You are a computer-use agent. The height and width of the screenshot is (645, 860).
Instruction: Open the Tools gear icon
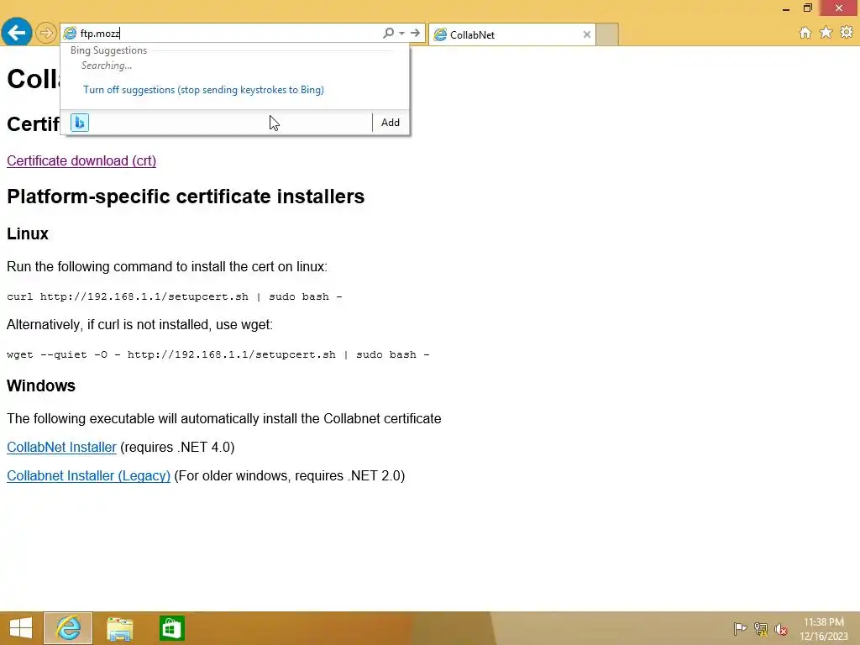(847, 33)
